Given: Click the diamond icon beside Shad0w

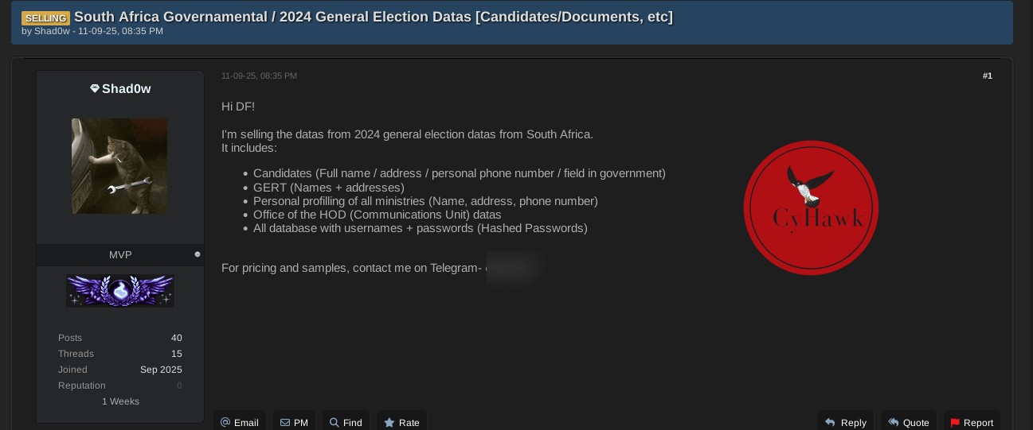Looking at the screenshot, I should point(95,89).
